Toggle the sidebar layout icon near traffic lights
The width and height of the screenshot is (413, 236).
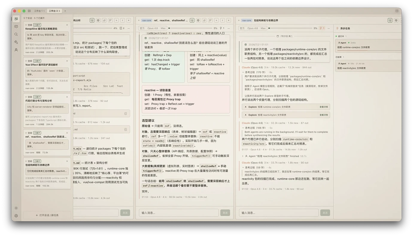click(x=29, y=11)
